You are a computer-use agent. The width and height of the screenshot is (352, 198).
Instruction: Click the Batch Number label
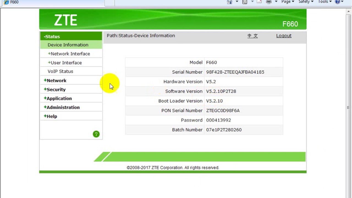coord(187,130)
